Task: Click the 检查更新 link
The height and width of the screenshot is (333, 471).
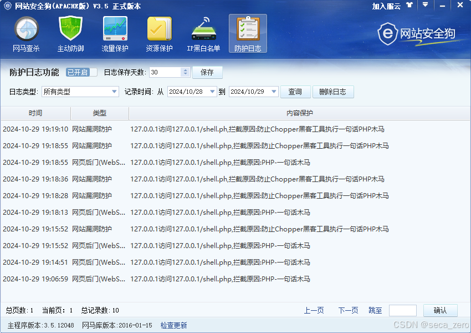Action: pyautogui.click(x=173, y=325)
